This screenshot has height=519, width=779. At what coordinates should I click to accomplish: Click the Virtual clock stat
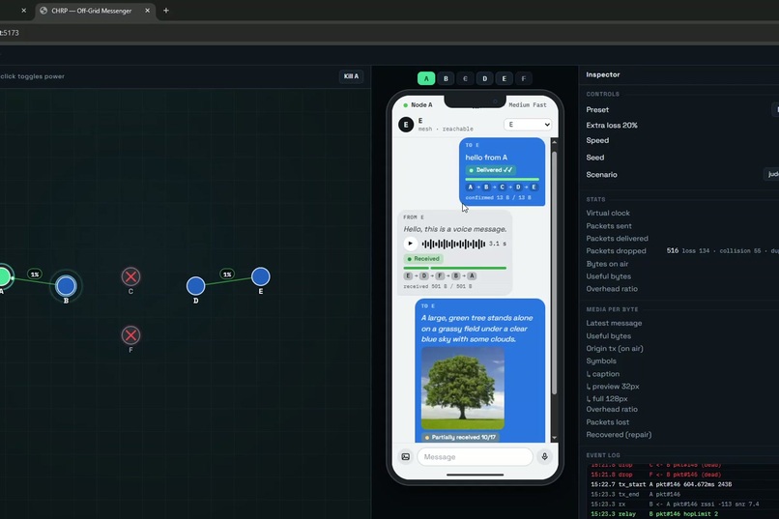click(608, 213)
